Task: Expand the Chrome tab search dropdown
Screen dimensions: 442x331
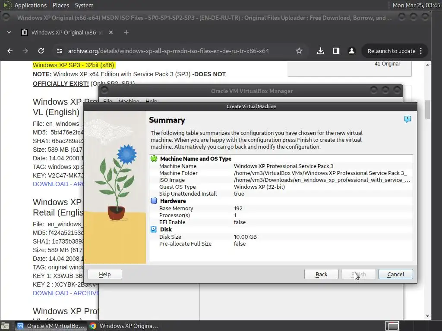Action: coord(9,32)
